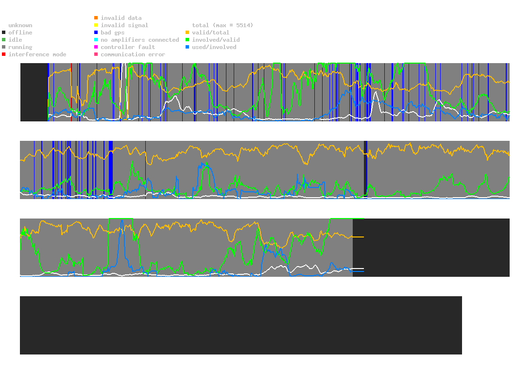Click the pink communication error swatch
532x371 pixels.
click(x=96, y=54)
